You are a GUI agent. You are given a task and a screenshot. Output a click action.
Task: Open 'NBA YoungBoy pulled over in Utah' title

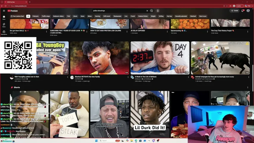[27, 77]
